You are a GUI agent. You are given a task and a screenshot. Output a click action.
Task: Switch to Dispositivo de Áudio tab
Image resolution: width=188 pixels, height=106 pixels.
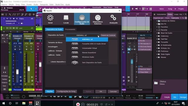(x=54, y=29)
